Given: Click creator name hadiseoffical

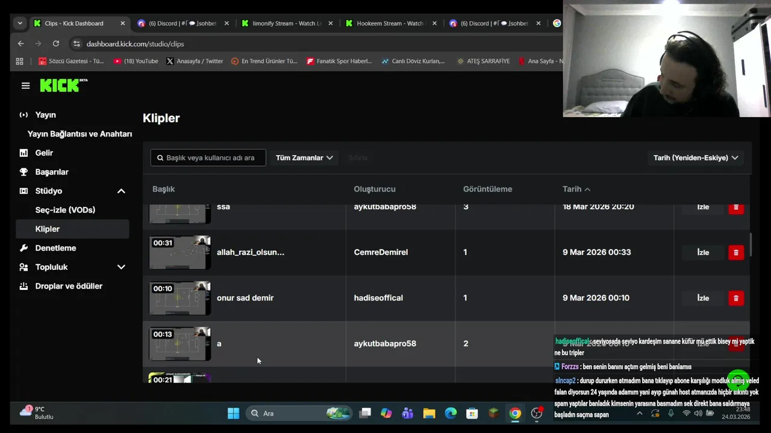Looking at the screenshot, I should (x=378, y=298).
